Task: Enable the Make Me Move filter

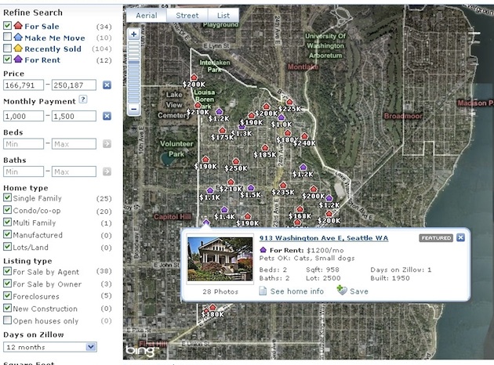Action: coord(7,37)
